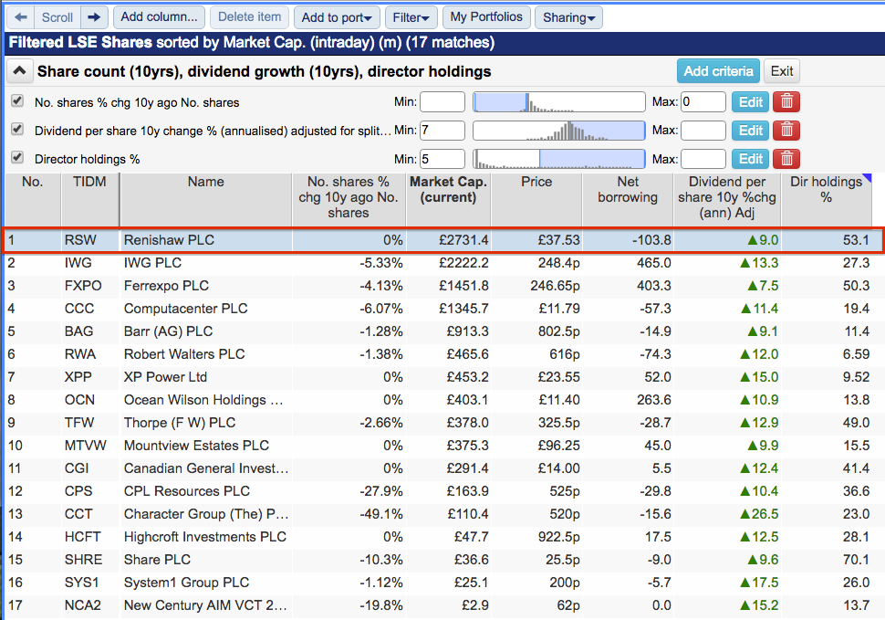Click the No. shares Min input field
Screen dimensions: 885x620
(x=442, y=102)
